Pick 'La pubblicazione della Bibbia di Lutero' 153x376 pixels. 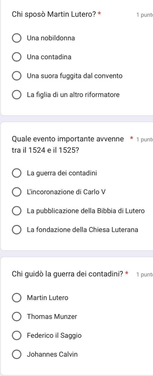click(x=17, y=211)
